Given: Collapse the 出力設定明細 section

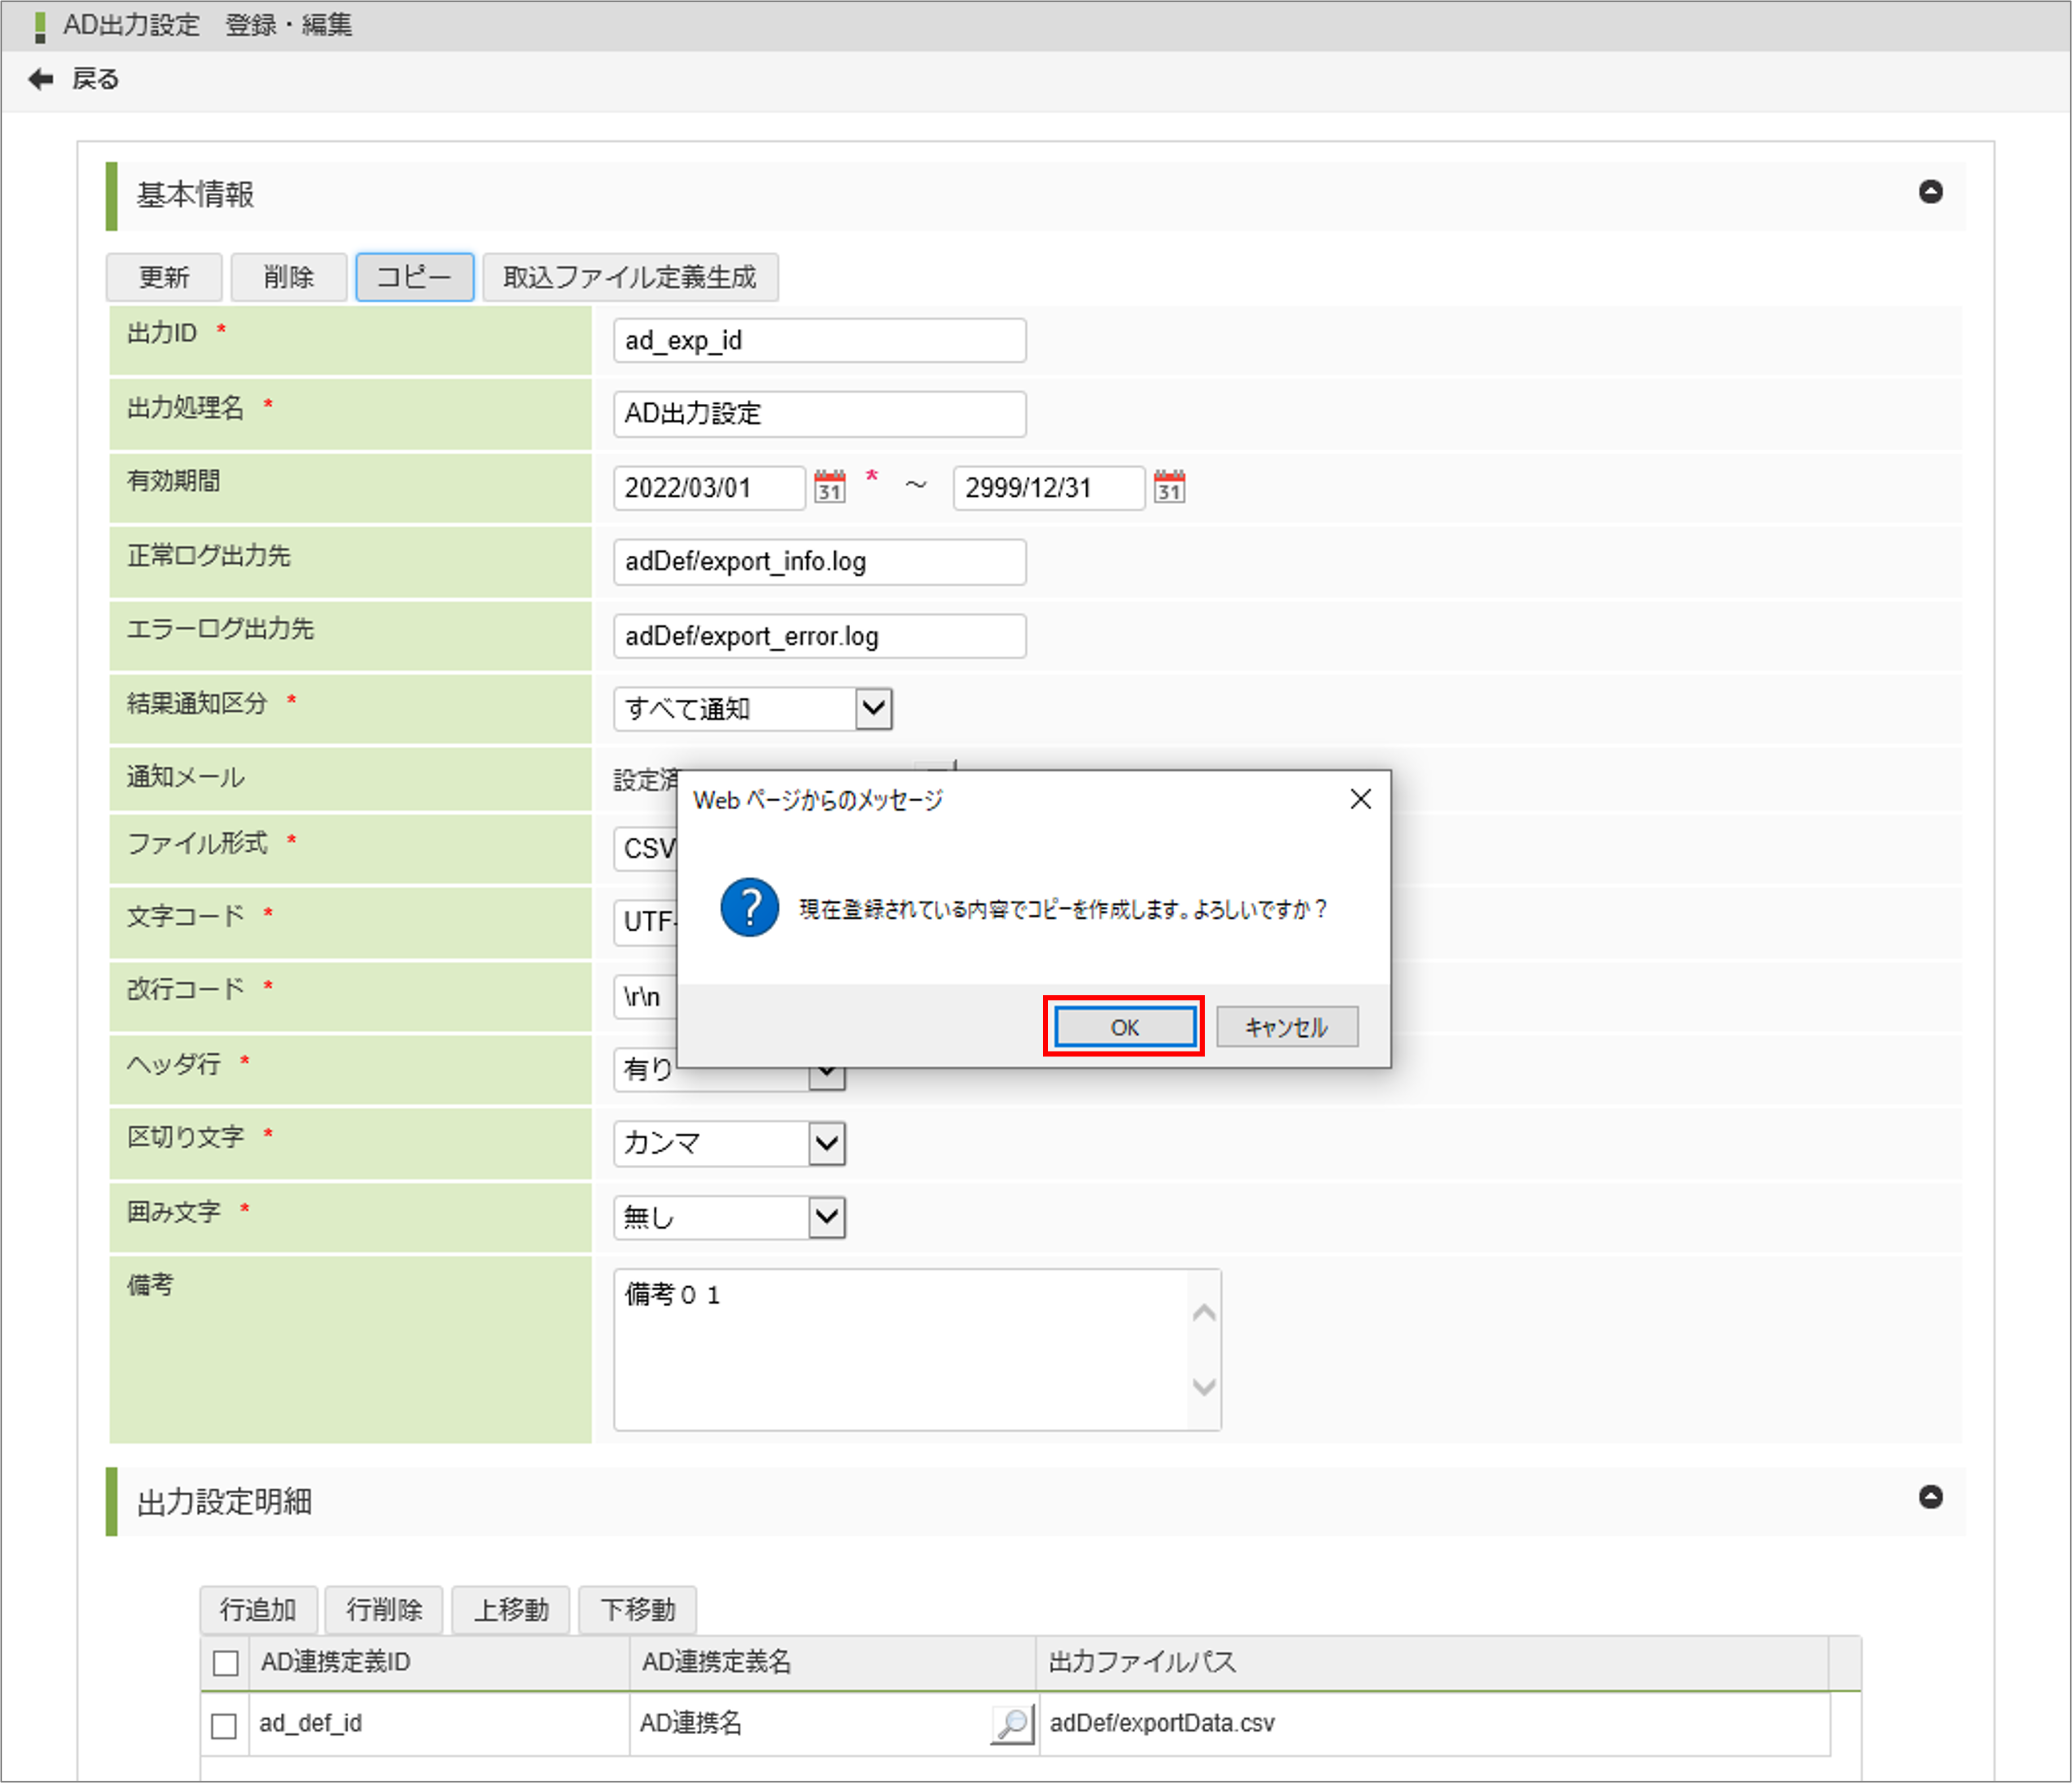Looking at the screenshot, I should (1930, 1497).
